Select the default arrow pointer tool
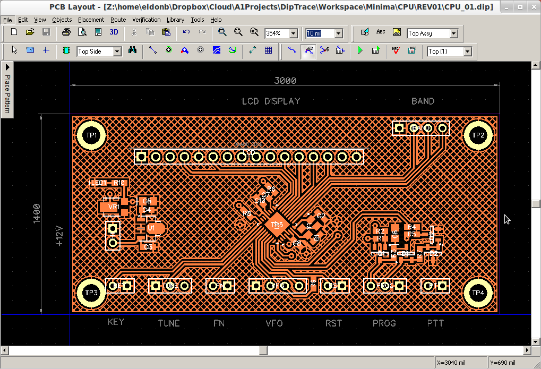The width and height of the screenshot is (541, 369). click(x=14, y=50)
